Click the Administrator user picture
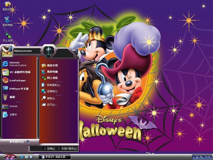The height and width of the screenshot is (160, 213). [x=7, y=51]
